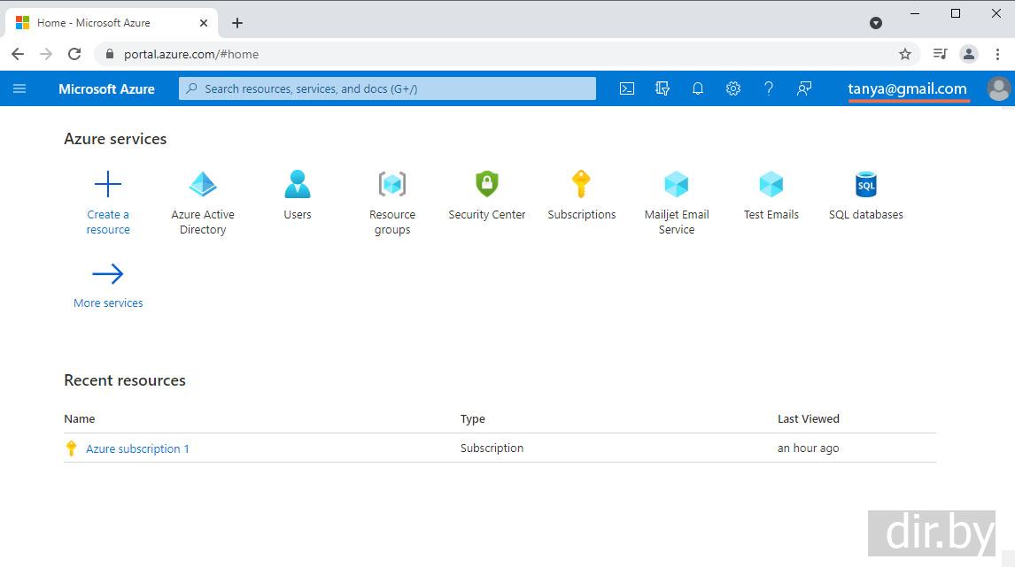Open the Users service icon
The width and height of the screenshot is (1015, 567).
(x=298, y=185)
